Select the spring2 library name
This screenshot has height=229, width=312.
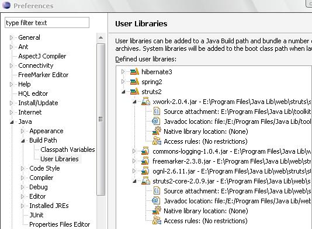[x=152, y=82]
